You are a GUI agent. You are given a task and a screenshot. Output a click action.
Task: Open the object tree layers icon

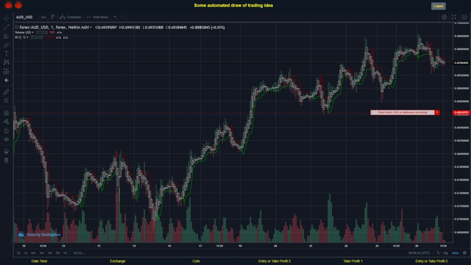(x=6, y=151)
